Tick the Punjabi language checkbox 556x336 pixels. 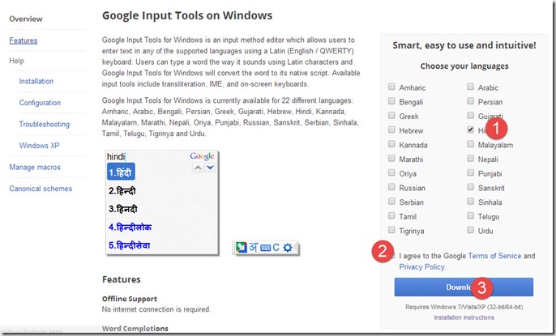pos(470,172)
